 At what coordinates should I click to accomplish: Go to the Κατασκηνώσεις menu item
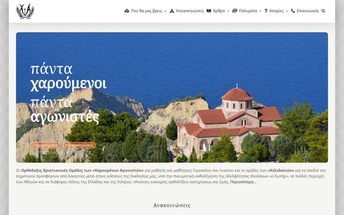pyautogui.click(x=190, y=11)
